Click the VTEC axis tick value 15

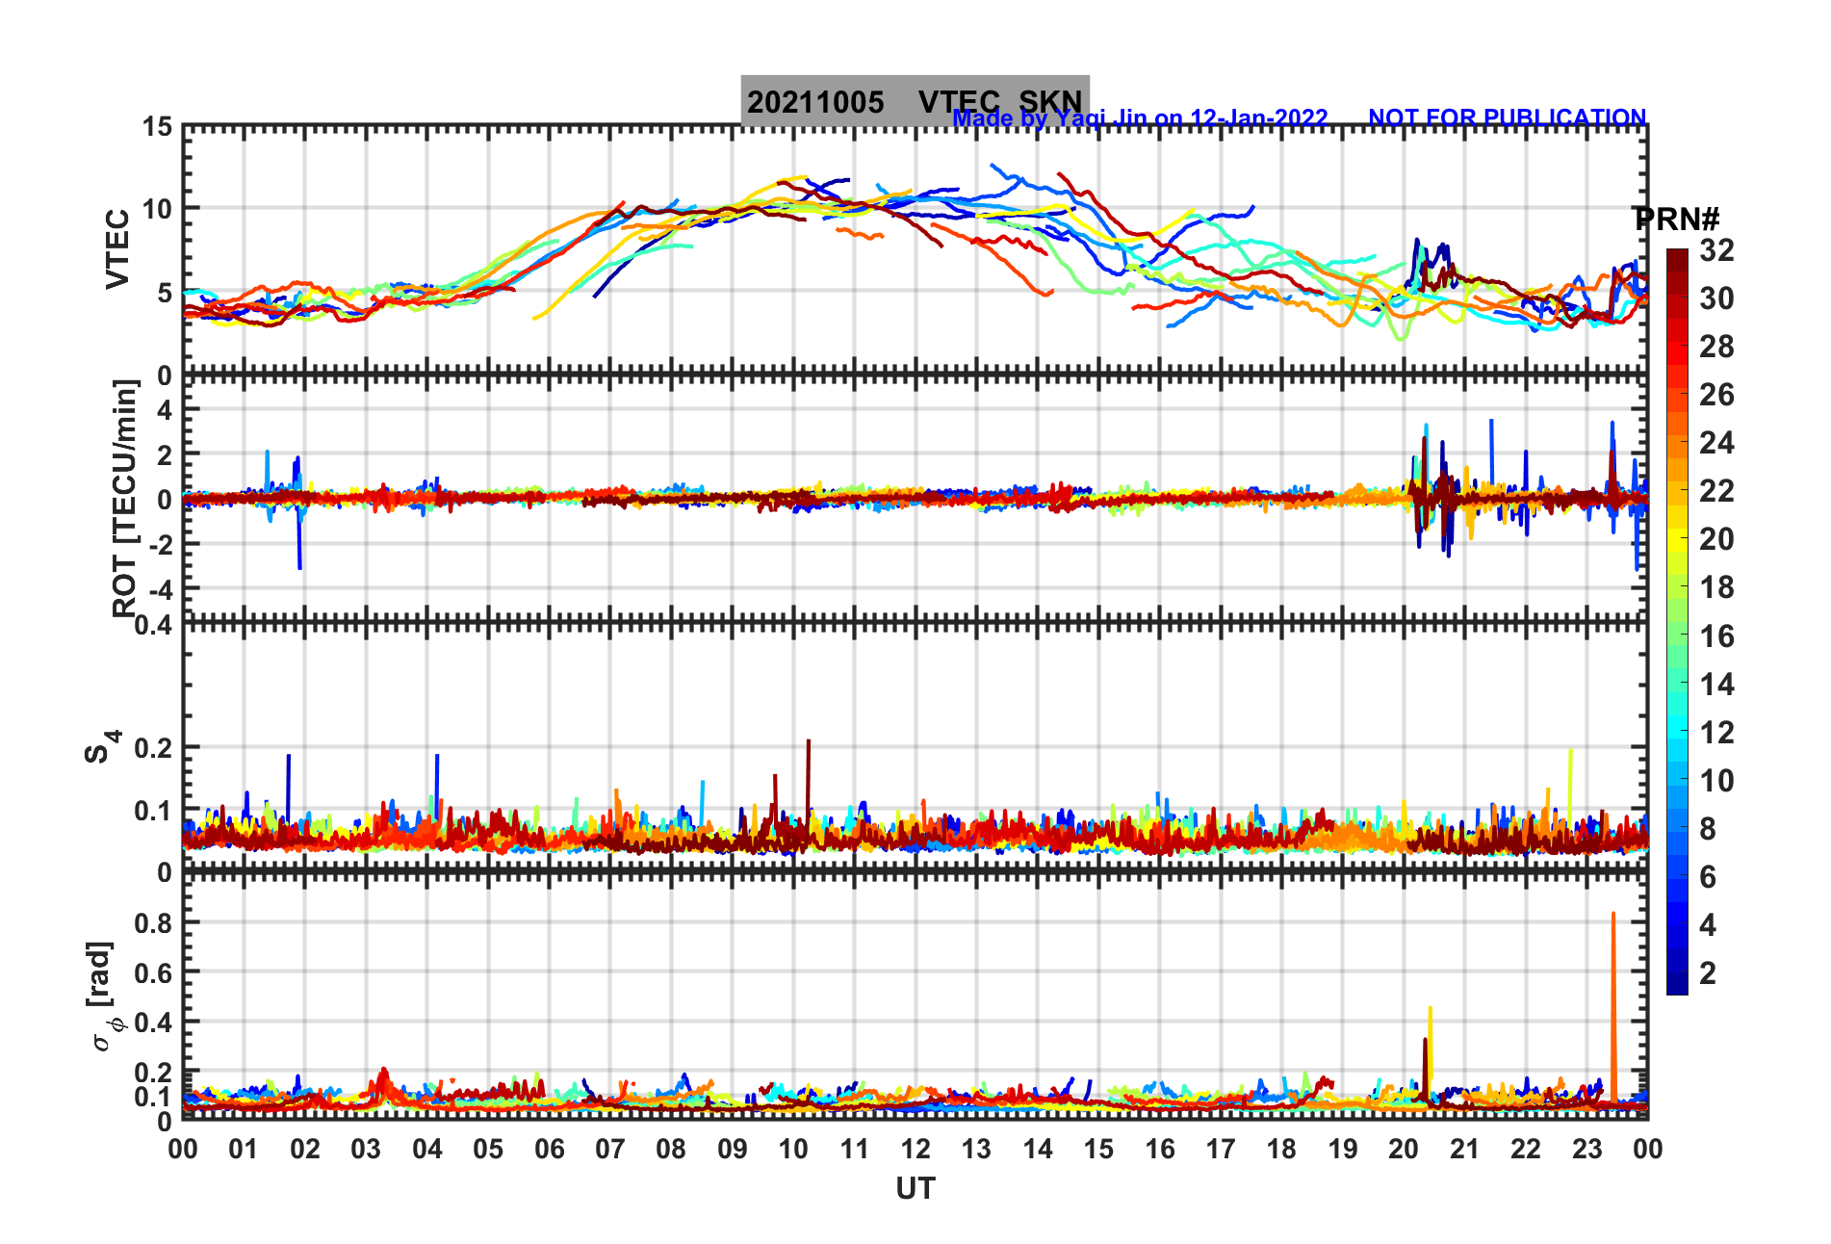coord(158,126)
